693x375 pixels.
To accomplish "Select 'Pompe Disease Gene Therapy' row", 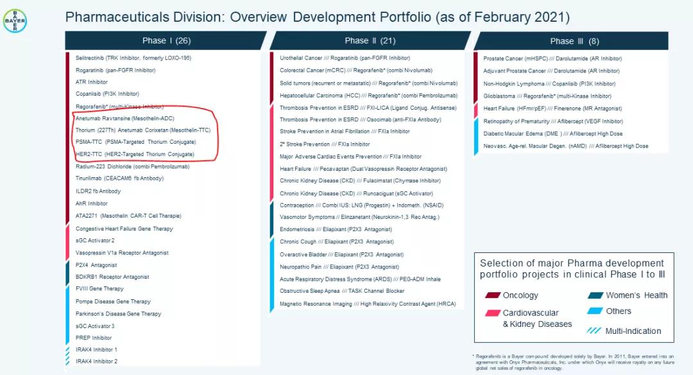I will click(x=113, y=302).
